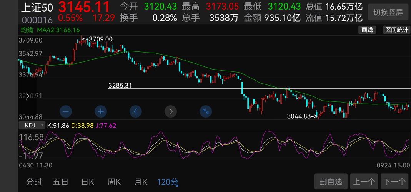The image size is (411, 192).
Task: Click the 切换竖屏 button
Action: pos(388,12)
